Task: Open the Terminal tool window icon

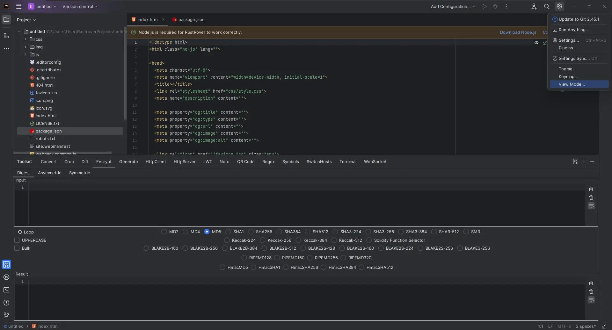Action: point(6,290)
